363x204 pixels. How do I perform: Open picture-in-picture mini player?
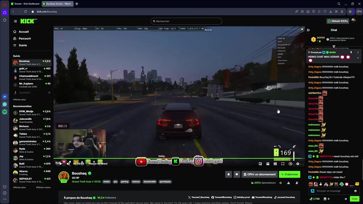click(x=260, y=164)
